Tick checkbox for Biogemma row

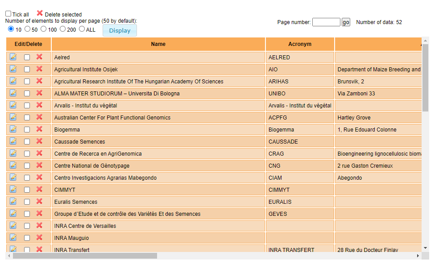click(27, 129)
